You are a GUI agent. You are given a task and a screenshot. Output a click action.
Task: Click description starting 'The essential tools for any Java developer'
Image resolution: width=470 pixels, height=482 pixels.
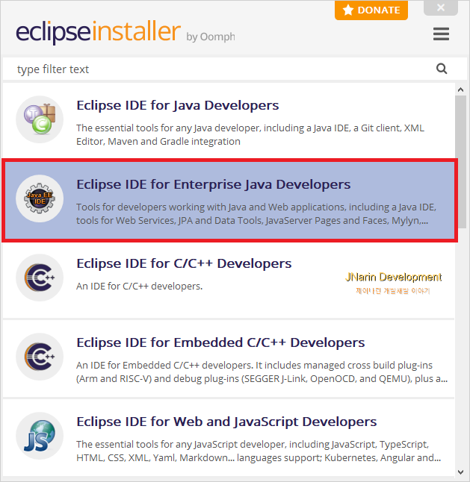click(x=250, y=134)
